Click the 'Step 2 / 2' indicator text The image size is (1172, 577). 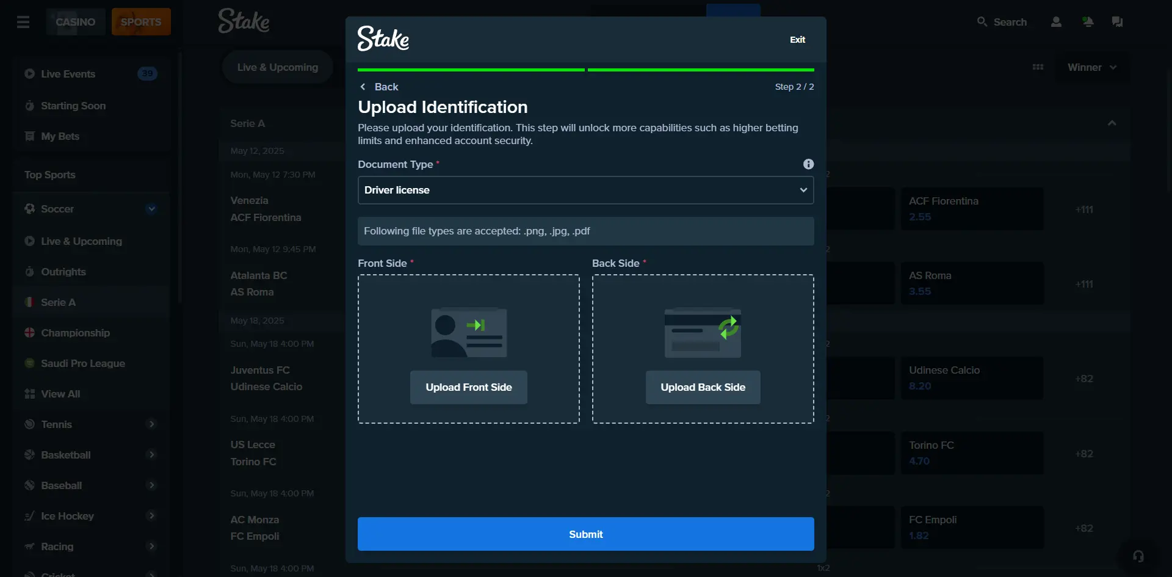click(x=794, y=87)
